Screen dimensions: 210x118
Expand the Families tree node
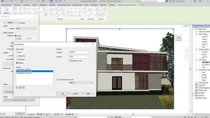(194, 93)
